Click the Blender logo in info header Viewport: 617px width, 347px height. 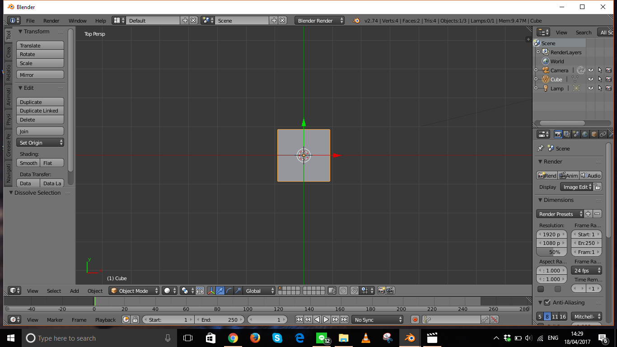click(x=356, y=21)
